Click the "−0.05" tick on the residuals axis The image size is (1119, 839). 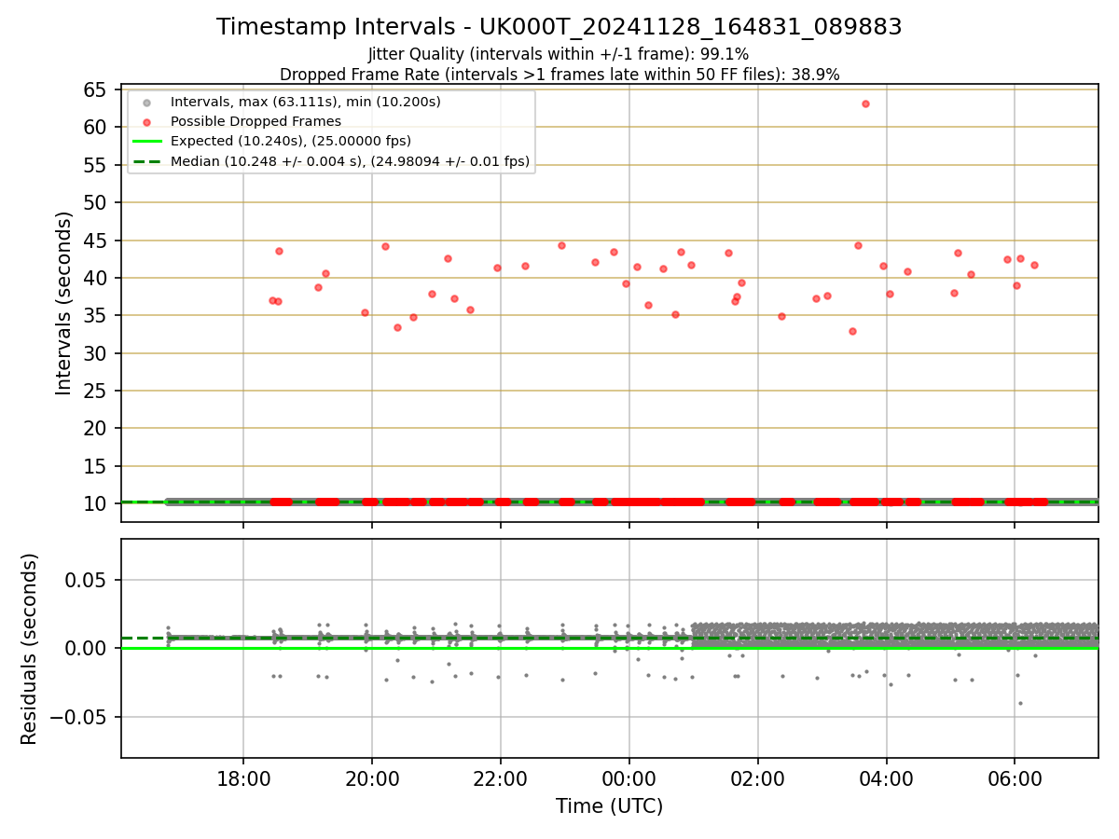(80, 717)
